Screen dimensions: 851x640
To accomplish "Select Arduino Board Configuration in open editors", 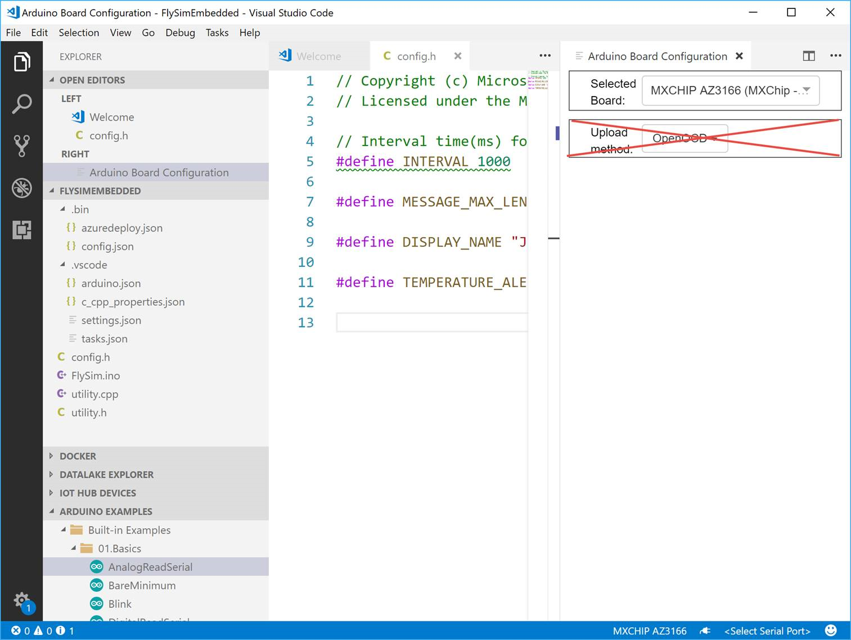I will 156,173.
